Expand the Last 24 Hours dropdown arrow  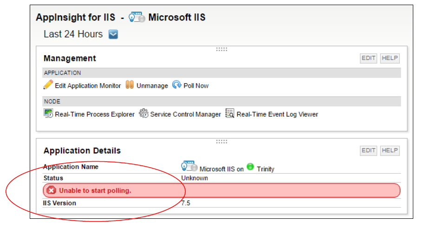[x=113, y=34]
